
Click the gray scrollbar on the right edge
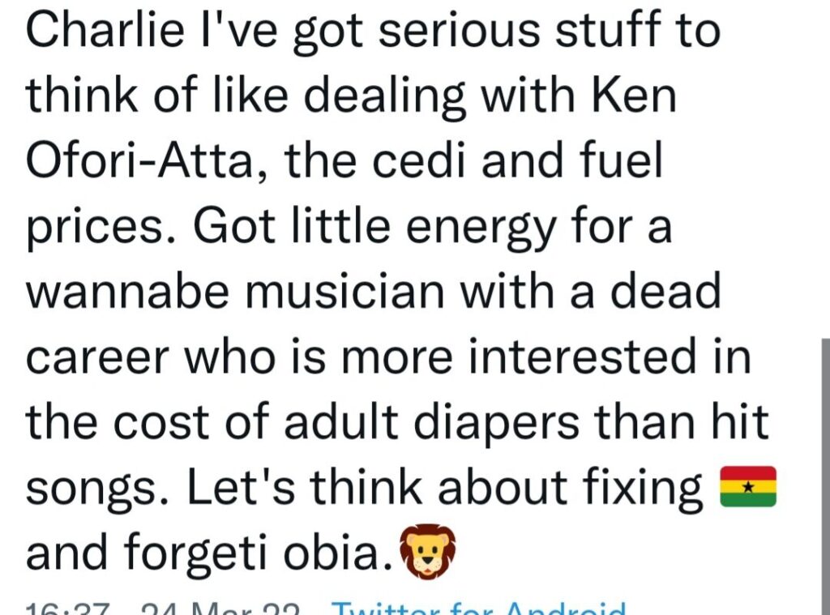(826, 476)
